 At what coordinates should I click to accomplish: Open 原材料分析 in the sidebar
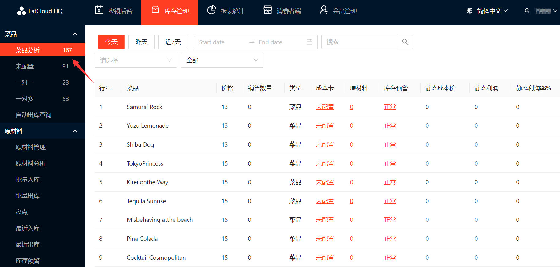43,163
